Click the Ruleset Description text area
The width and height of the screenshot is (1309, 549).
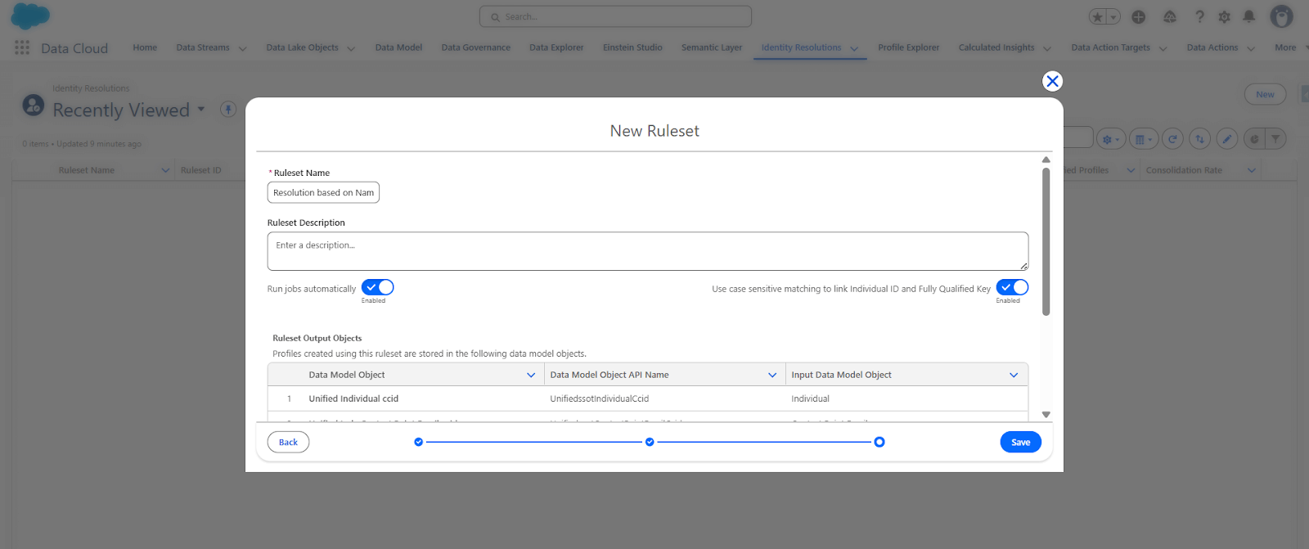[647, 251]
